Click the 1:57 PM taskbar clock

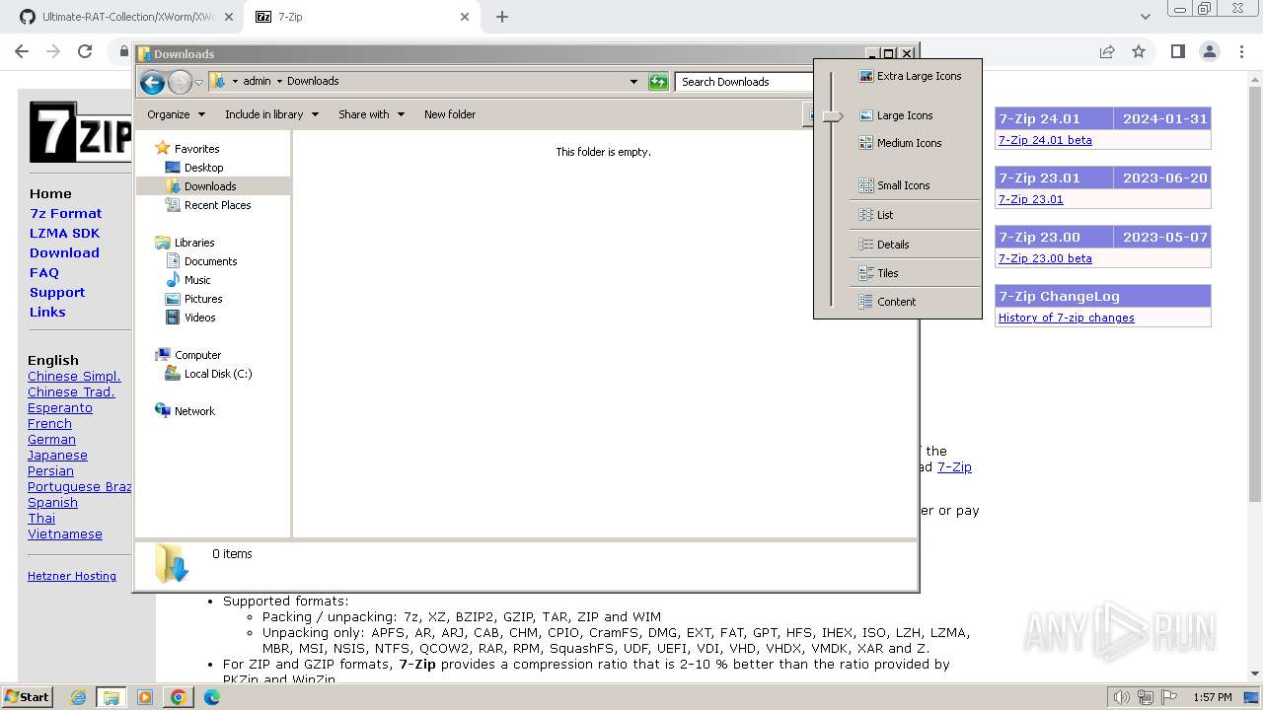click(1212, 697)
